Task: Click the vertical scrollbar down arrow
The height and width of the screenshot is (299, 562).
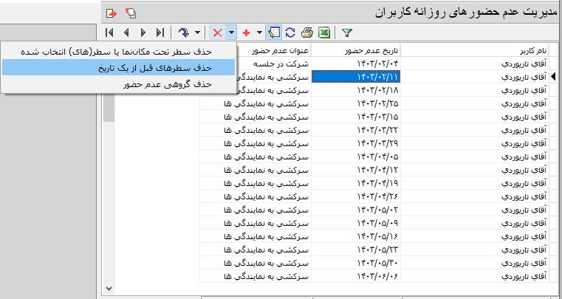Action: coord(109,287)
